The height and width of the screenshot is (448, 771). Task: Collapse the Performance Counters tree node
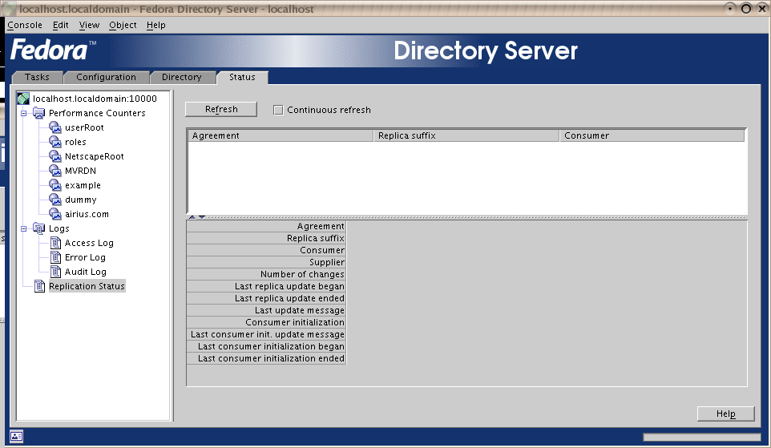(x=23, y=113)
